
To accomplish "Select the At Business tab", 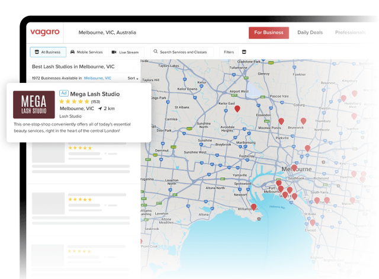I will tap(48, 52).
